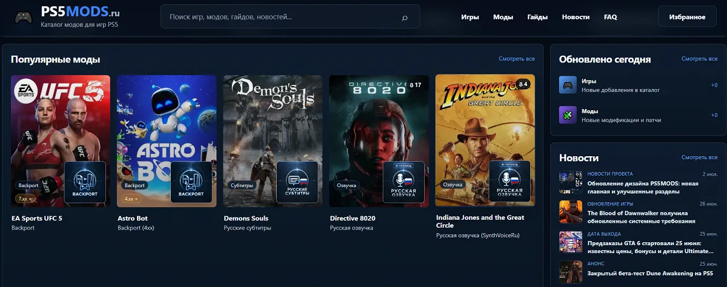727x287 pixels.
Task: Focus the search field for games and mods
Action: (290, 17)
